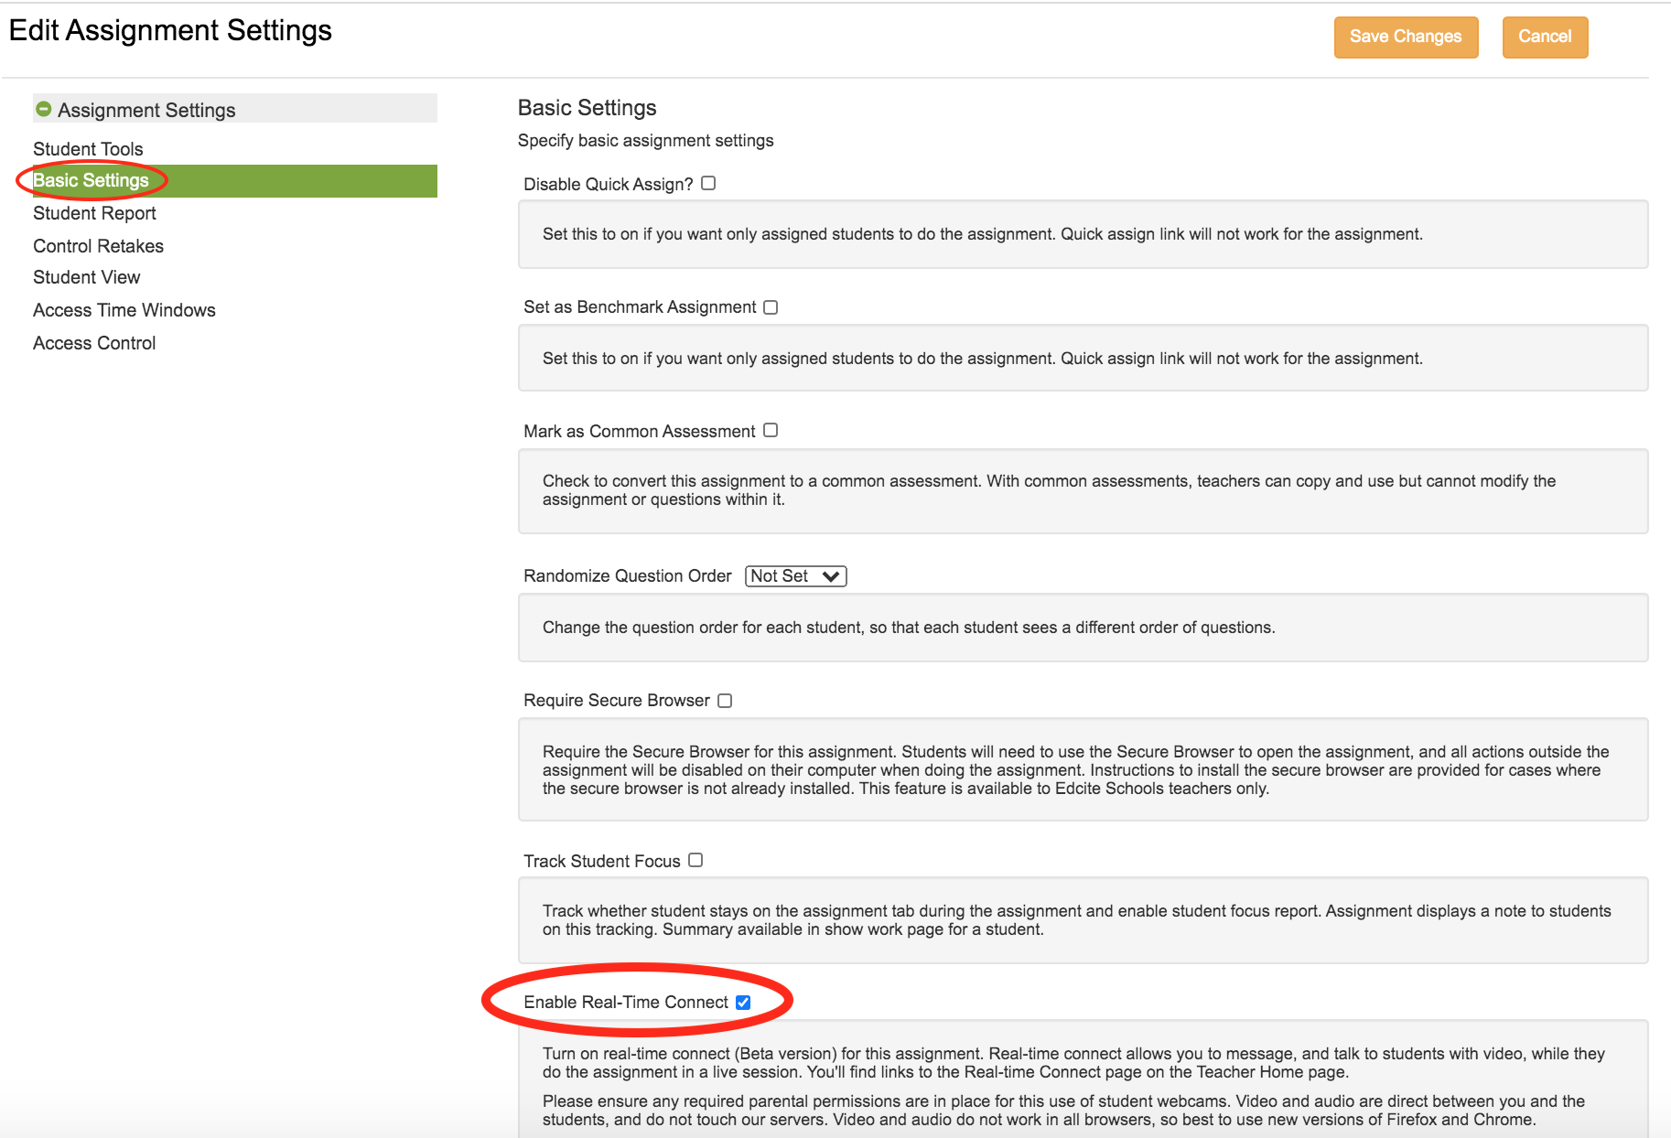Collapse Assignment Settings with the green minus icon
This screenshot has width=1671, height=1138.
[x=43, y=109]
